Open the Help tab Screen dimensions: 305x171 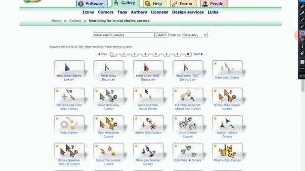[x=155, y=4]
